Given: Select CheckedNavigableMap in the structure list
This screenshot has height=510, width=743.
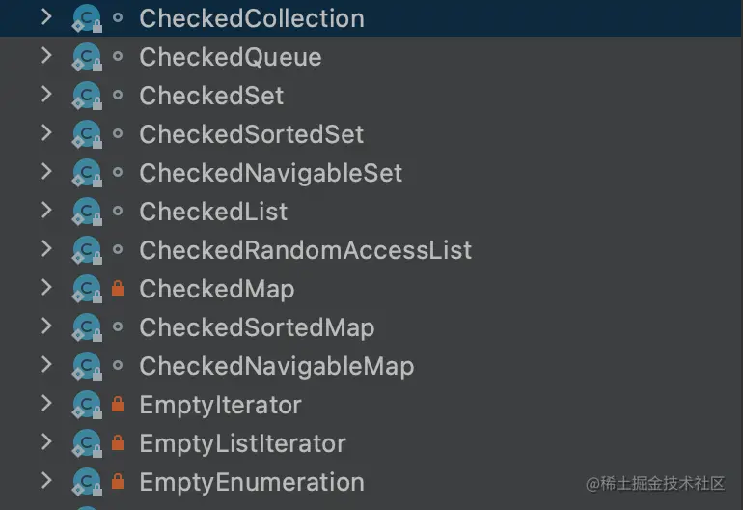Looking at the screenshot, I should (x=276, y=366).
